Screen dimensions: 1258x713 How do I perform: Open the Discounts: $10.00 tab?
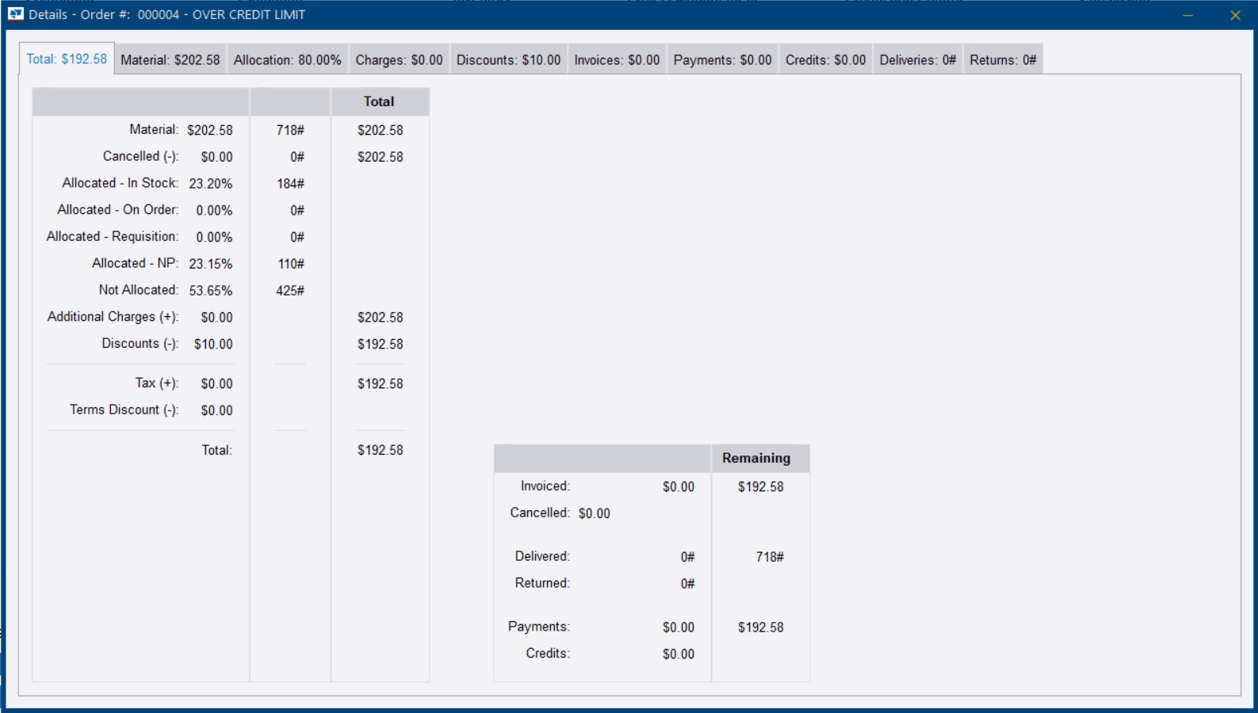click(x=509, y=59)
